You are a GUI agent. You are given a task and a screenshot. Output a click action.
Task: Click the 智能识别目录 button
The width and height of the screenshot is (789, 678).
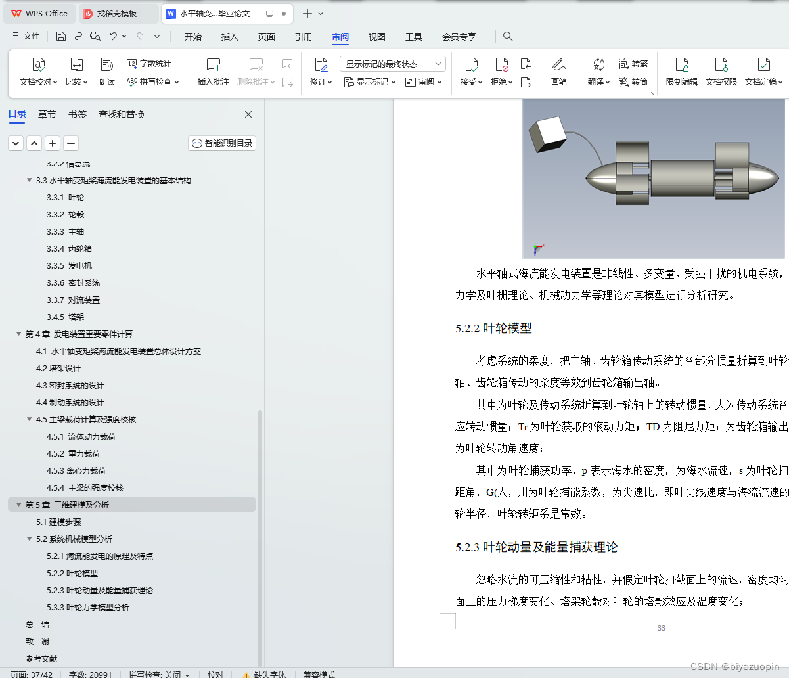[221, 143]
